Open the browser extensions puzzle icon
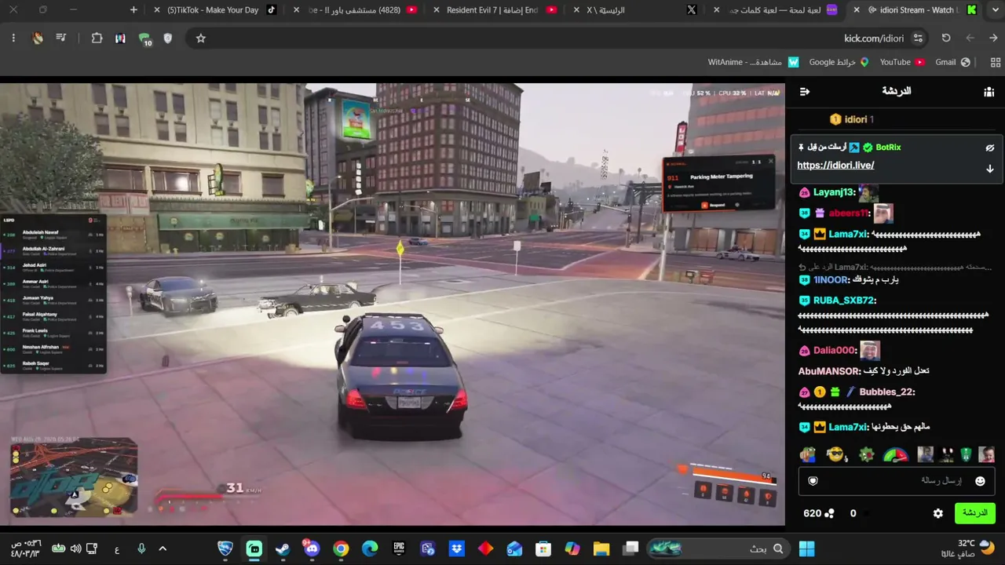Image resolution: width=1005 pixels, height=565 pixels. (x=97, y=38)
